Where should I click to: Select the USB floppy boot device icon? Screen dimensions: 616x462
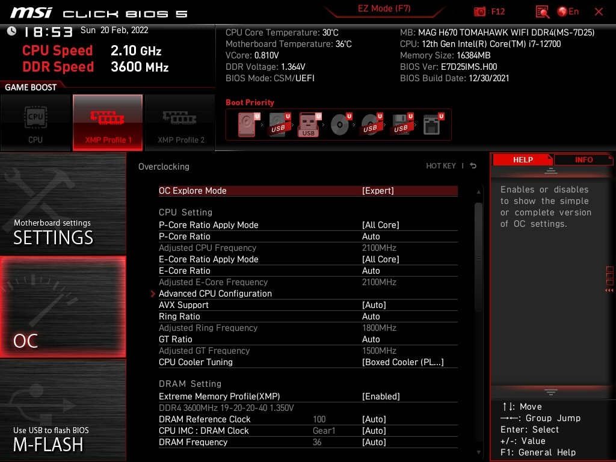pos(401,125)
